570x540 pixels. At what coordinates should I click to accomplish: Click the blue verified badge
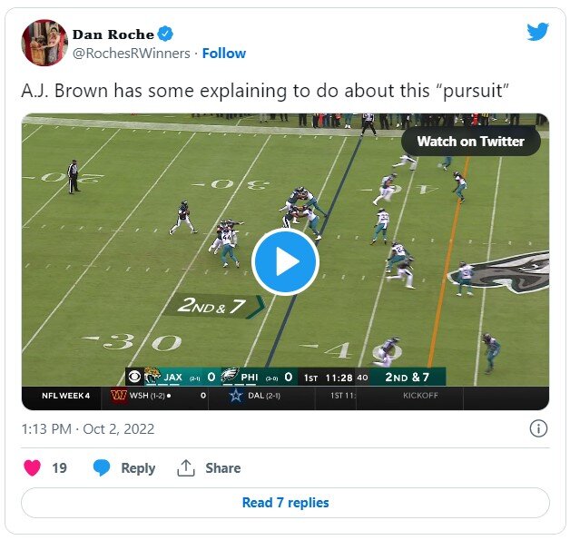[x=165, y=34]
